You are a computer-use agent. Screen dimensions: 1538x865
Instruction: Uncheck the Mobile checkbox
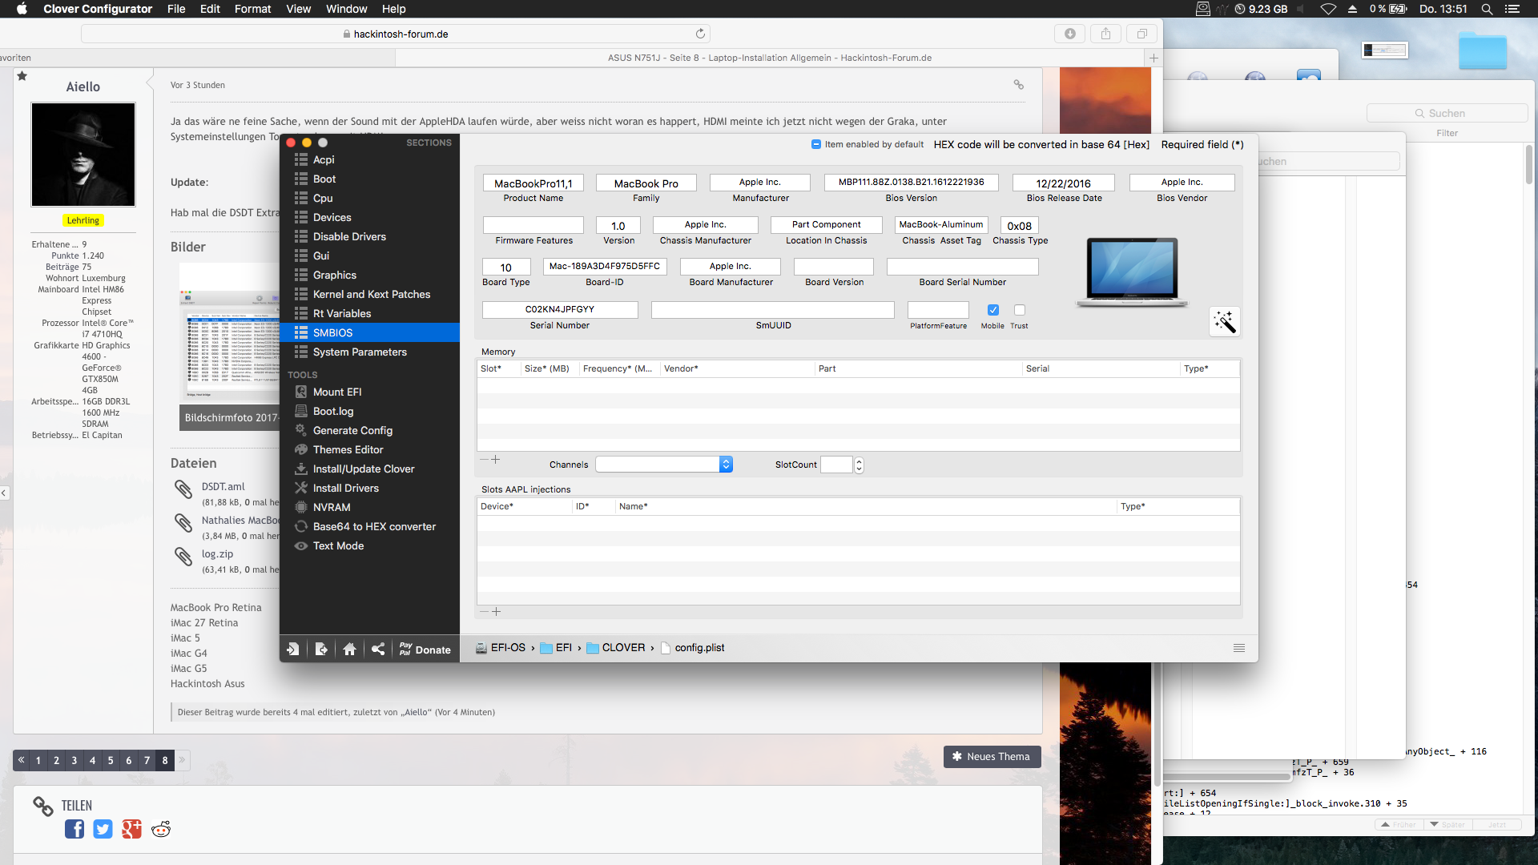(x=992, y=310)
